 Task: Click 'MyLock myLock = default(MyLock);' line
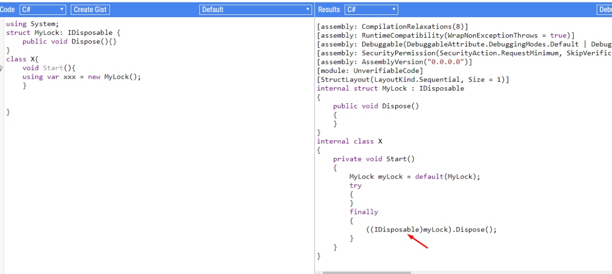coord(415,177)
